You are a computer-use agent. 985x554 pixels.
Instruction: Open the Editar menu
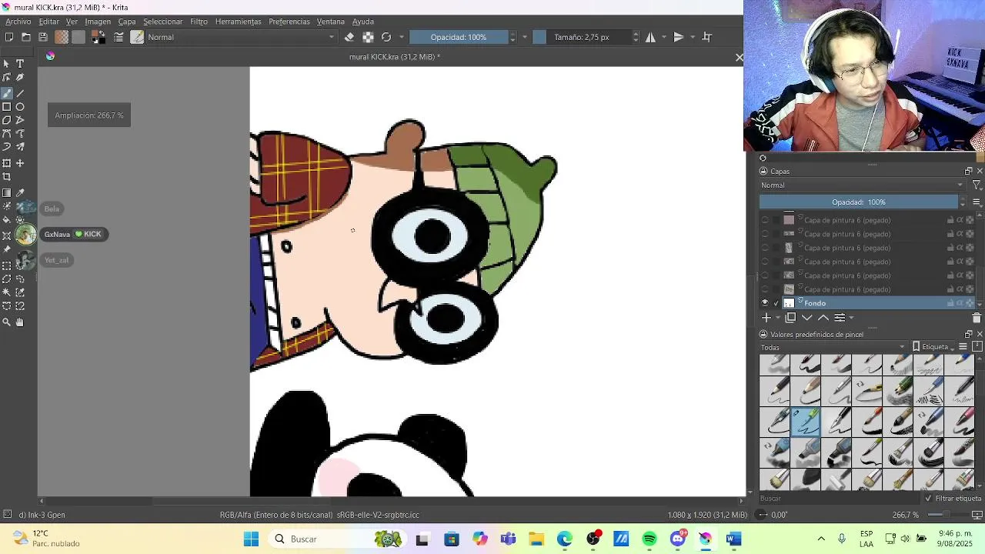click(48, 22)
